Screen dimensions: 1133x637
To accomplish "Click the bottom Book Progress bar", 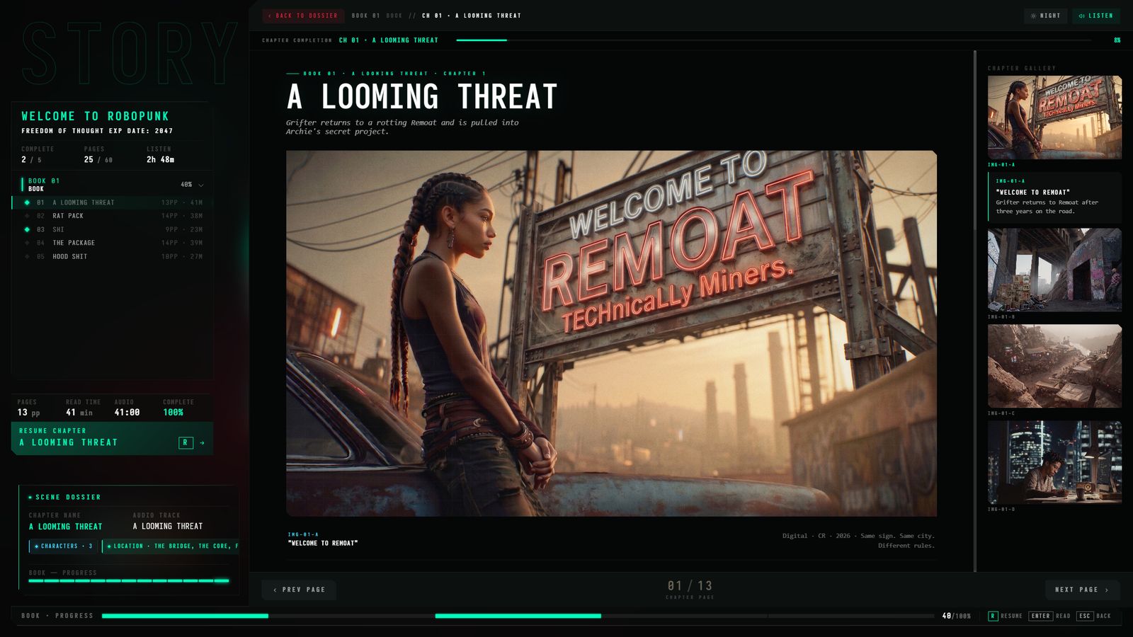I will pos(518,616).
